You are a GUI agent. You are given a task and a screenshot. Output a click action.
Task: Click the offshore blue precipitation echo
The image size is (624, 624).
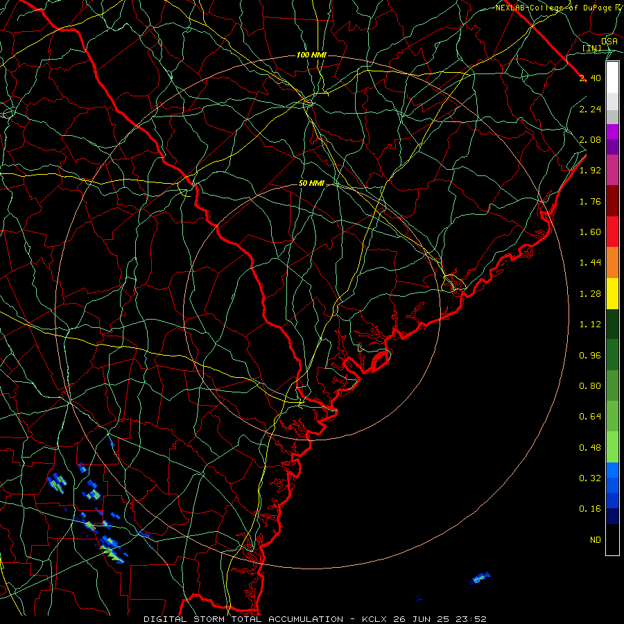(479, 578)
